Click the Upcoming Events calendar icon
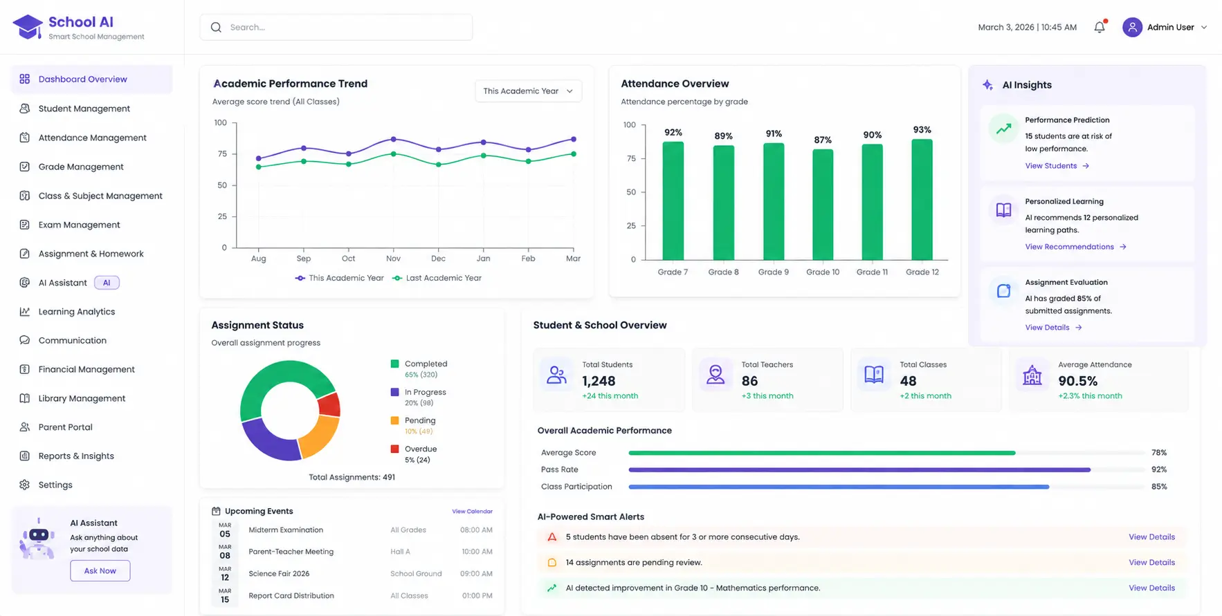 click(216, 511)
